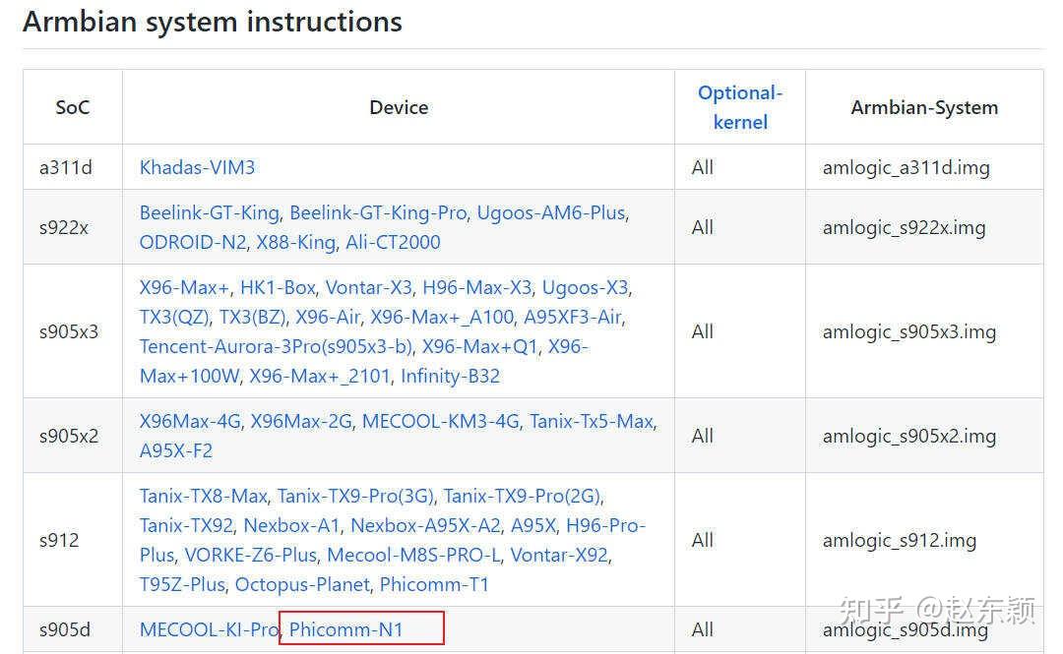Click the amlogic_s905x3.img table cell
The image size is (1063, 654).
909,331
